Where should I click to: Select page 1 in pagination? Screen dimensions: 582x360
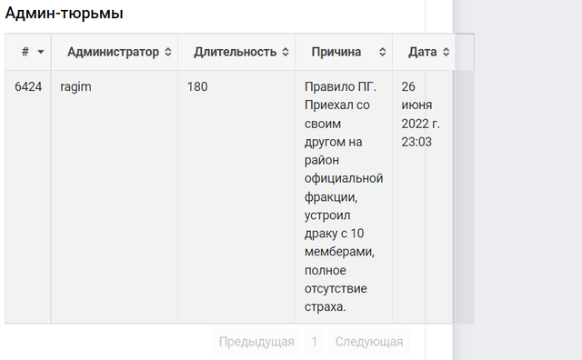pos(315,342)
